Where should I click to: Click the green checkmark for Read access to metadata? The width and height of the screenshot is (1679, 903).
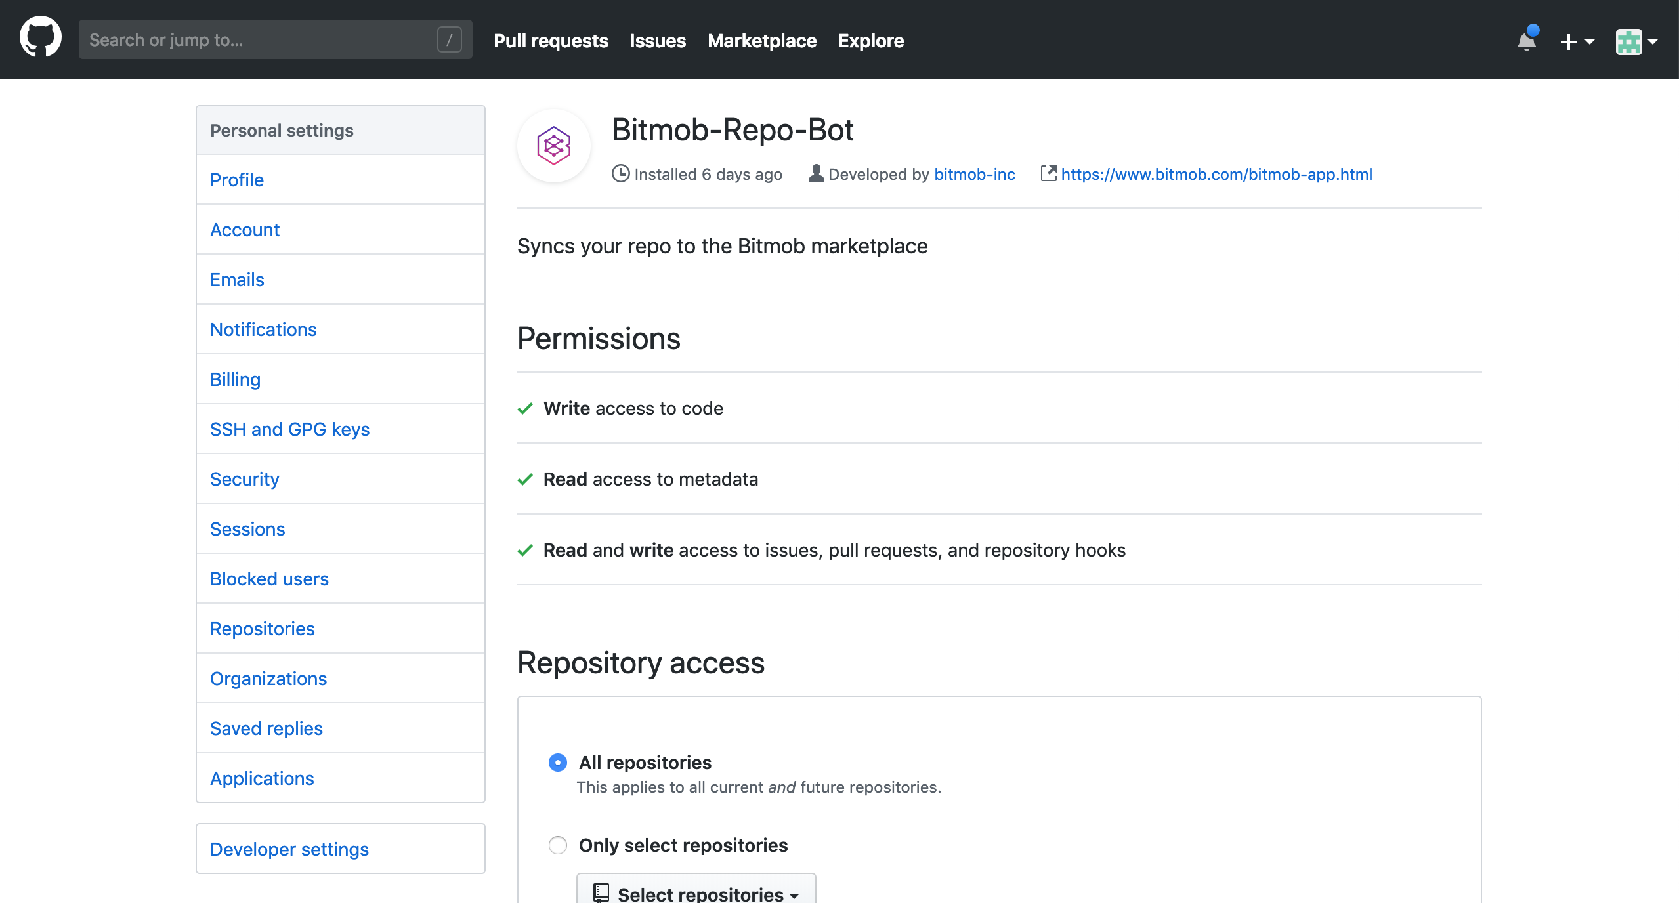[525, 479]
